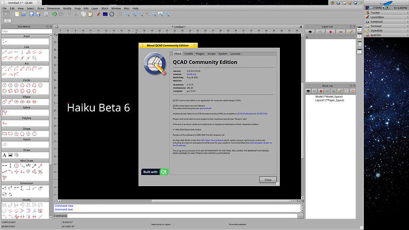Switch to Licenses tab in About dialog
Image resolution: width=409 pixels, height=230 pixels.
tap(235, 54)
